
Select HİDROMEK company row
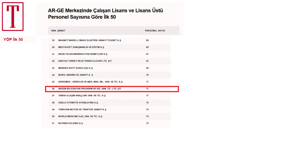(110, 82)
